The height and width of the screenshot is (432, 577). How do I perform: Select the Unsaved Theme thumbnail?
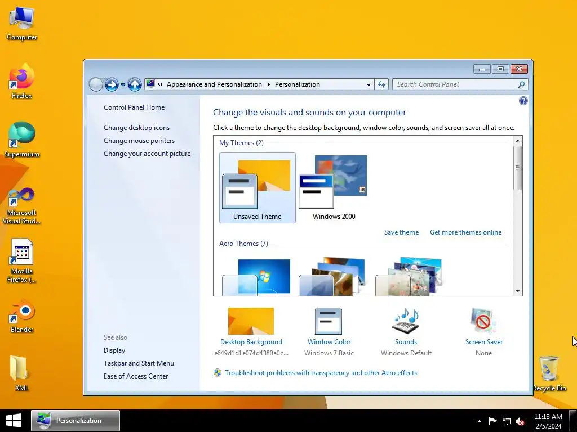pos(257,188)
